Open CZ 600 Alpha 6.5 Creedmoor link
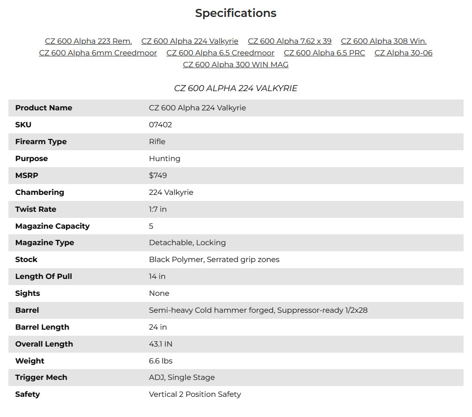472x417 pixels. tap(220, 53)
